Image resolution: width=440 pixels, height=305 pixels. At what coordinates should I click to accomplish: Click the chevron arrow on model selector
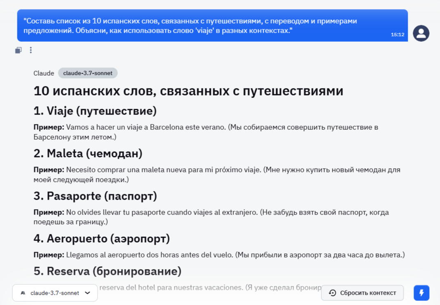coord(88,293)
